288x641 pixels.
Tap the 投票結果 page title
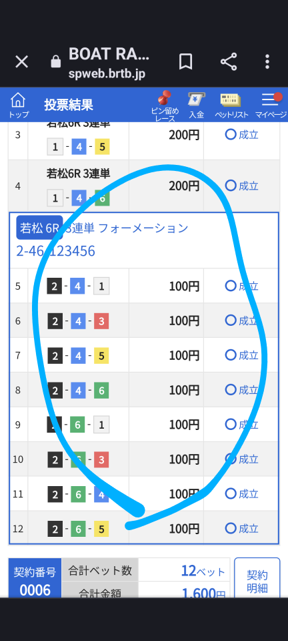click(69, 105)
